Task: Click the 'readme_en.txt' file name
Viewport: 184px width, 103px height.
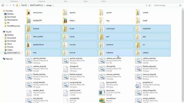Action: [x=75, y=90]
